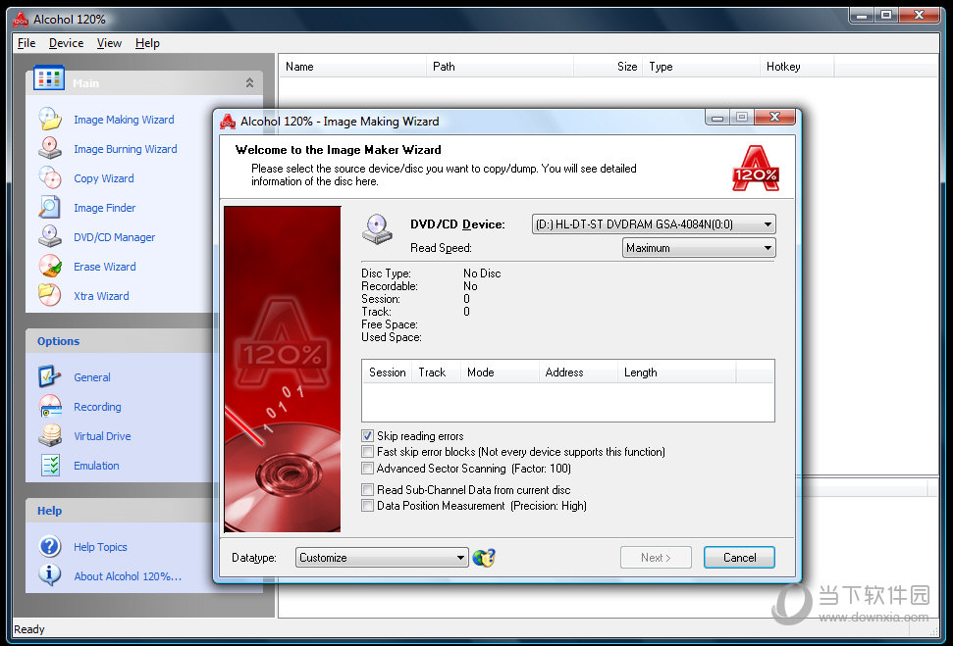The height and width of the screenshot is (646, 953).
Task: Open the Read Speed dropdown
Action: pos(699,248)
